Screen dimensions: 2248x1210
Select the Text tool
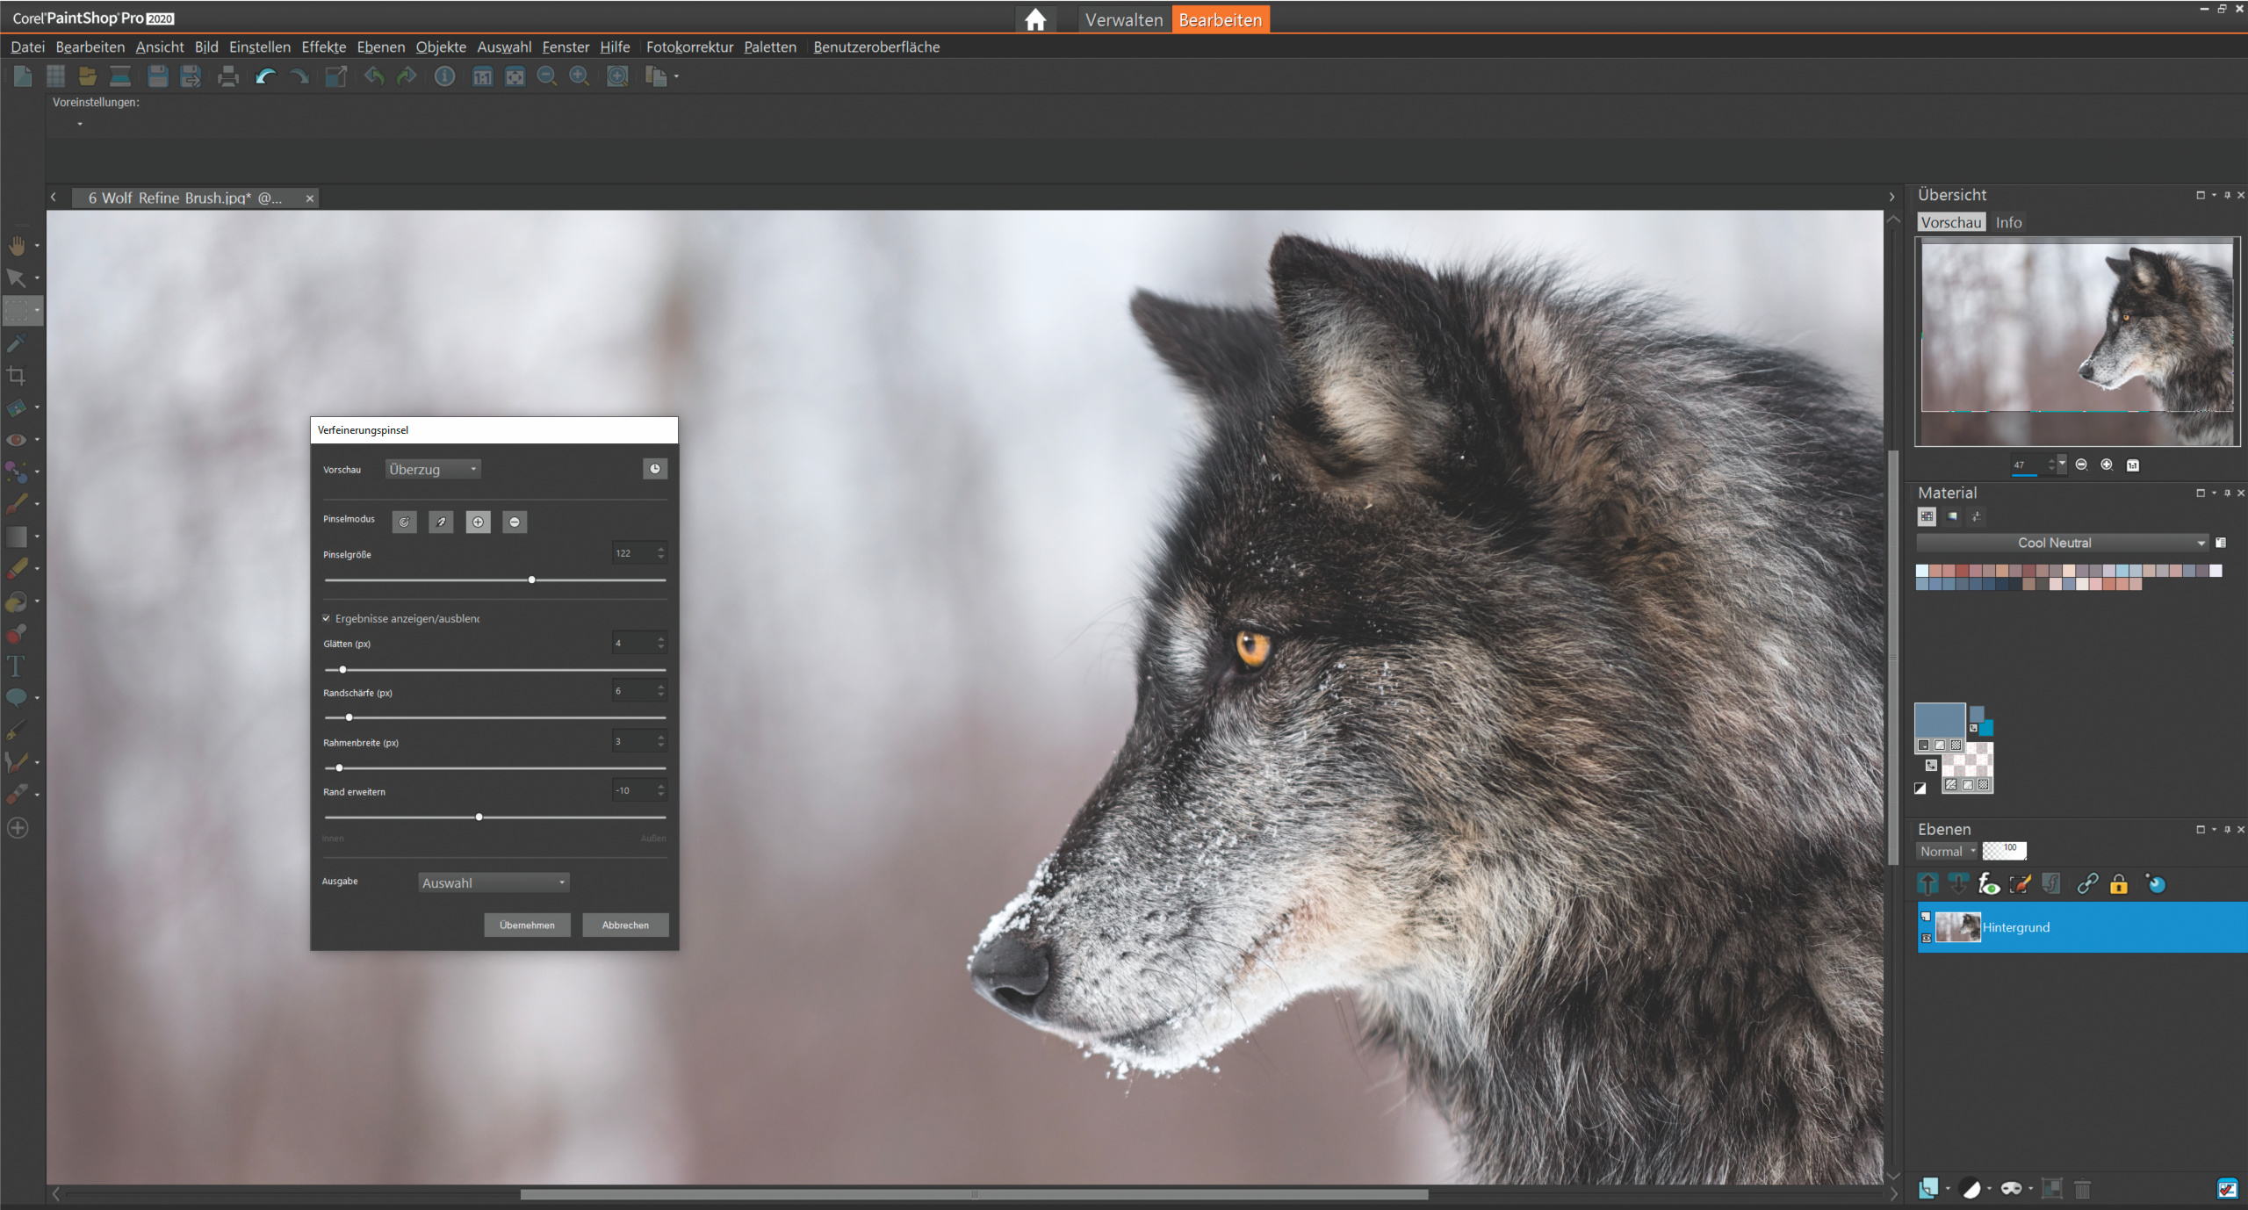(x=16, y=666)
